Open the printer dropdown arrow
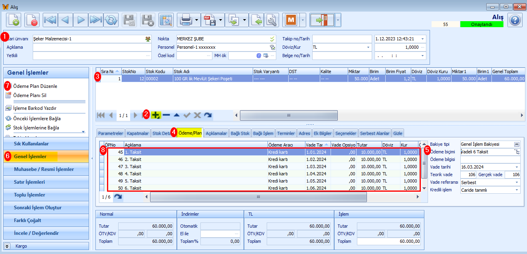The width and height of the screenshot is (527, 254). (x=197, y=20)
